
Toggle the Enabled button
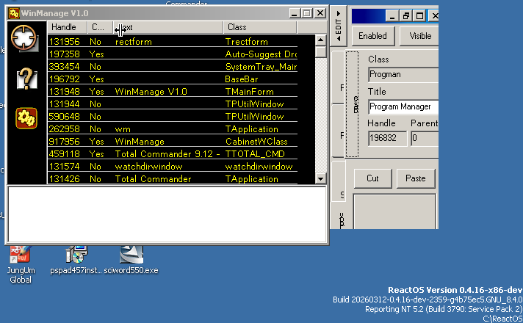(372, 36)
